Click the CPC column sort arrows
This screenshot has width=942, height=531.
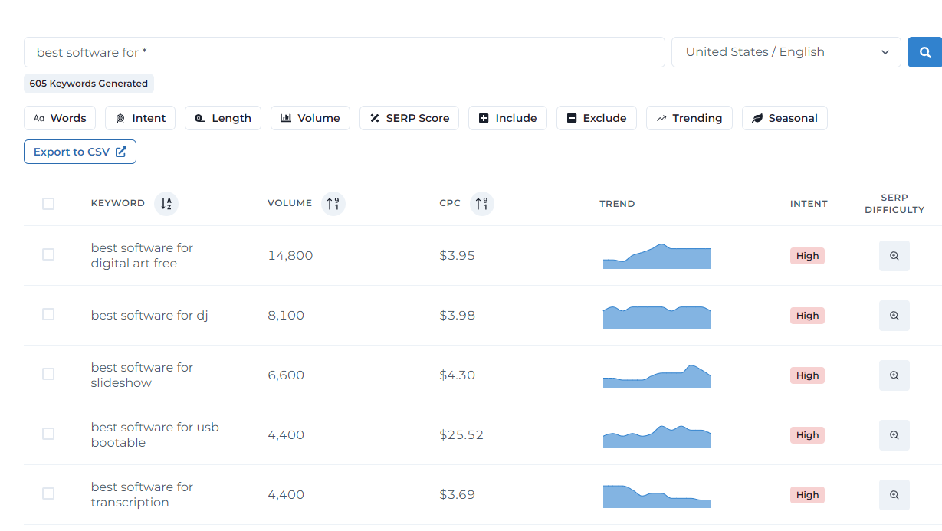coord(481,203)
